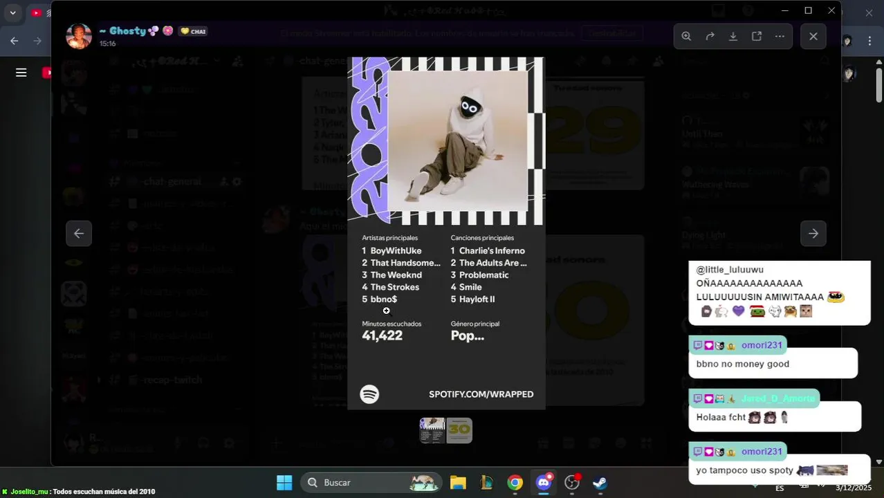Click the CHAI server tag badge
This screenshot has height=498, width=884.
(x=193, y=31)
